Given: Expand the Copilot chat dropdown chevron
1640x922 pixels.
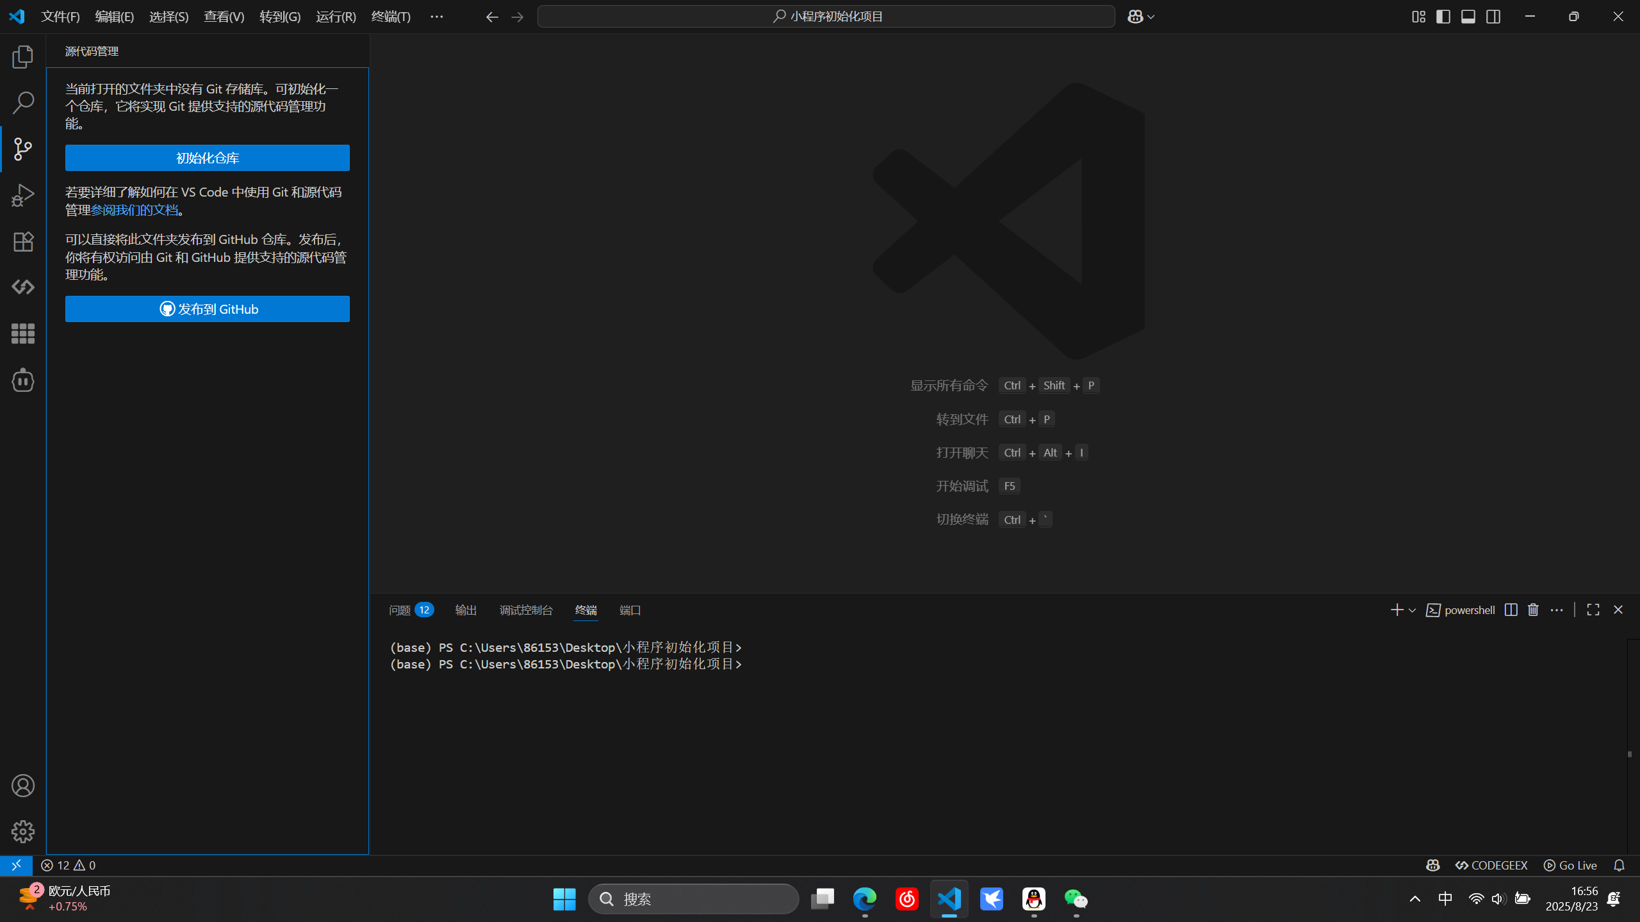Looking at the screenshot, I should pos(1151,17).
